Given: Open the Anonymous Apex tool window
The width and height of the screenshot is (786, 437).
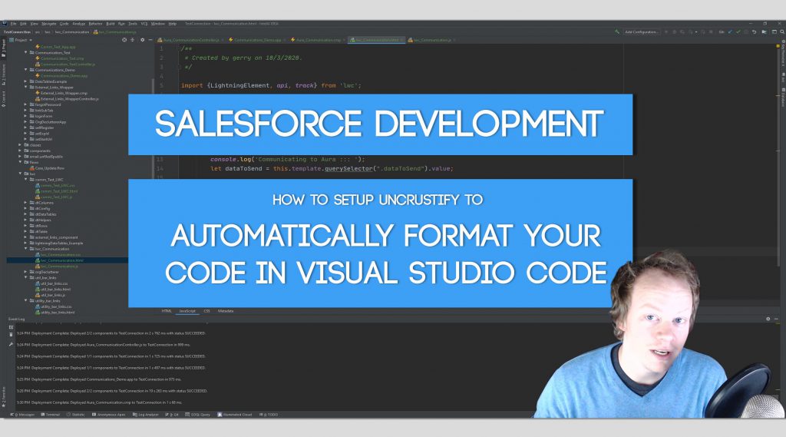Looking at the screenshot, I should click(109, 415).
